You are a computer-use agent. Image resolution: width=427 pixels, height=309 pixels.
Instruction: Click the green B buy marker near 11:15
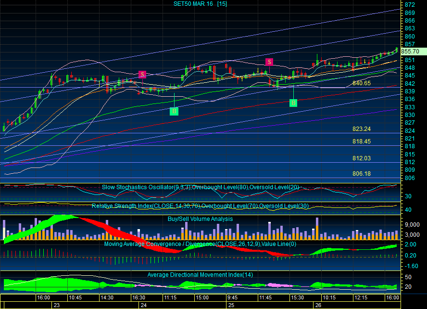tap(174, 111)
